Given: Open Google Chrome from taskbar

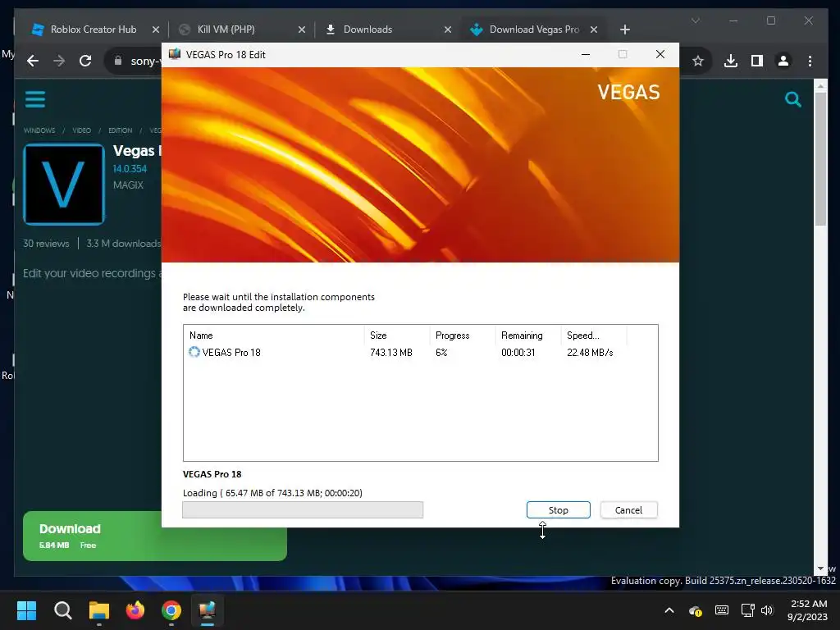Looking at the screenshot, I should 171,610.
